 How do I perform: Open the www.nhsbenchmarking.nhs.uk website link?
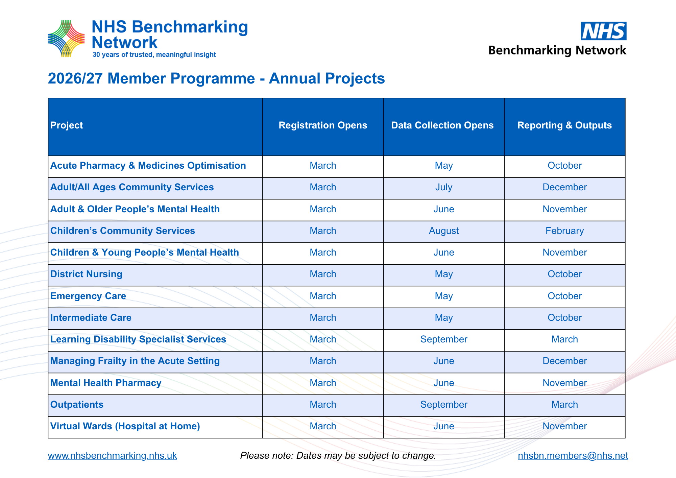pos(112,456)
